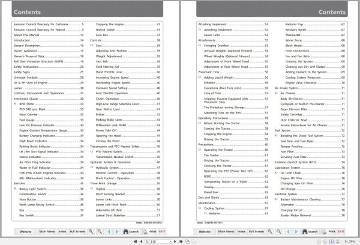Click the next view icon in status bar
The width and height of the screenshot is (360, 245).
(194, 241)
